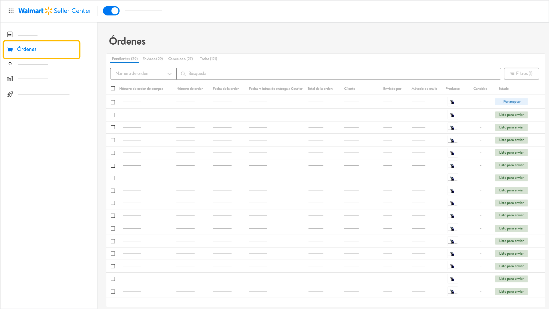The height and width of the screenshot is (309, 549).
Task: Tick checkbox of first Listo para enviar row
Action: [113, 115]
